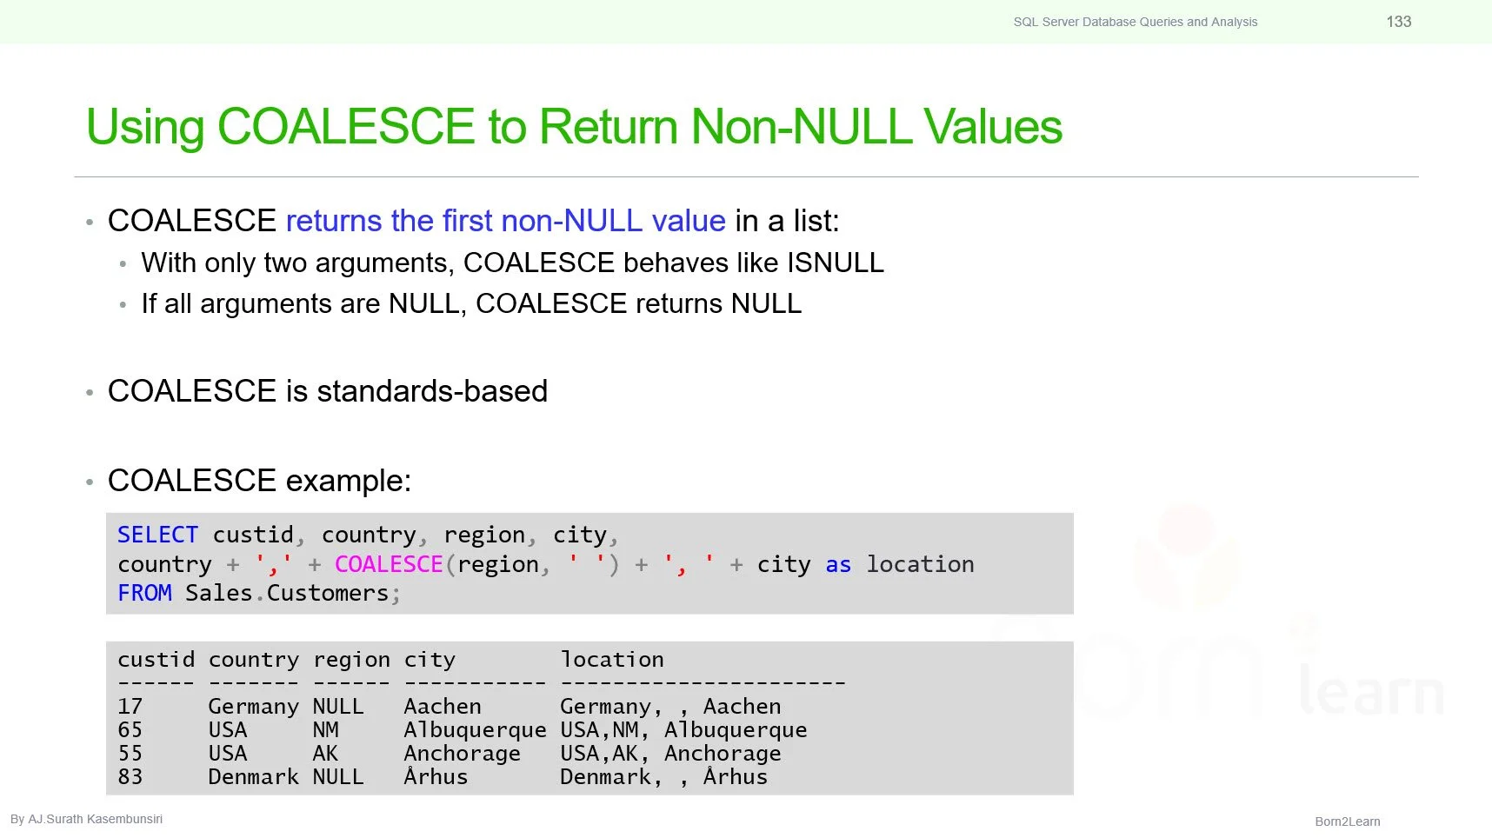Click the bullet "If all arguments are NULL, COALESCE returns NULL"
Screen dimensions: 1492x838
[x=471, y=303]
